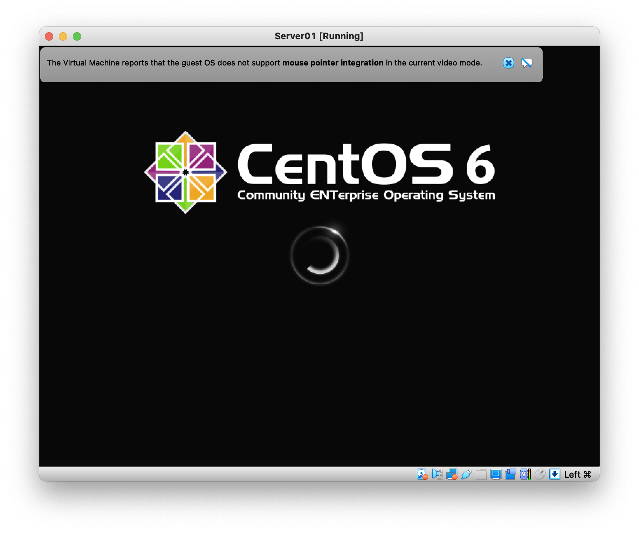Click the network adapters status icon
This screenshot has width=639, height=533.
[x=452, y=474]
